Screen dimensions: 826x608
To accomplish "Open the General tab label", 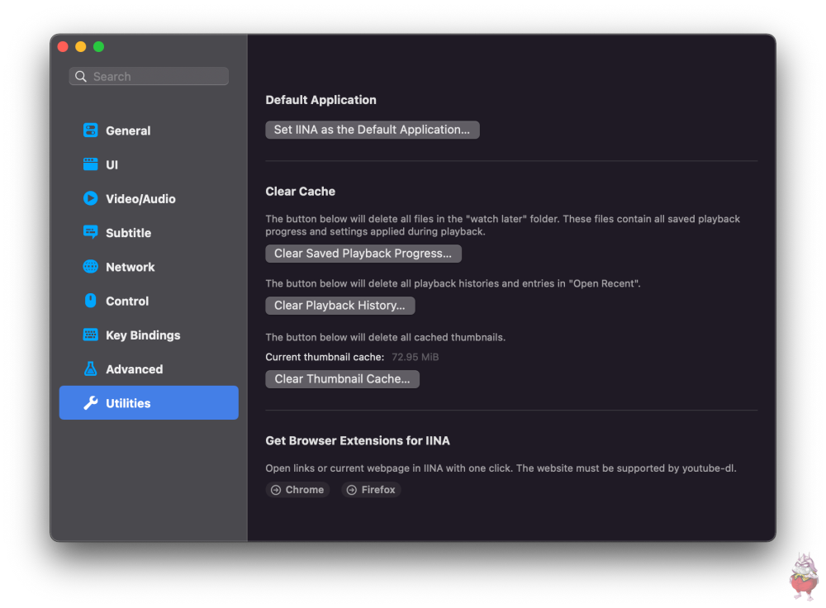I will (128, 131).
